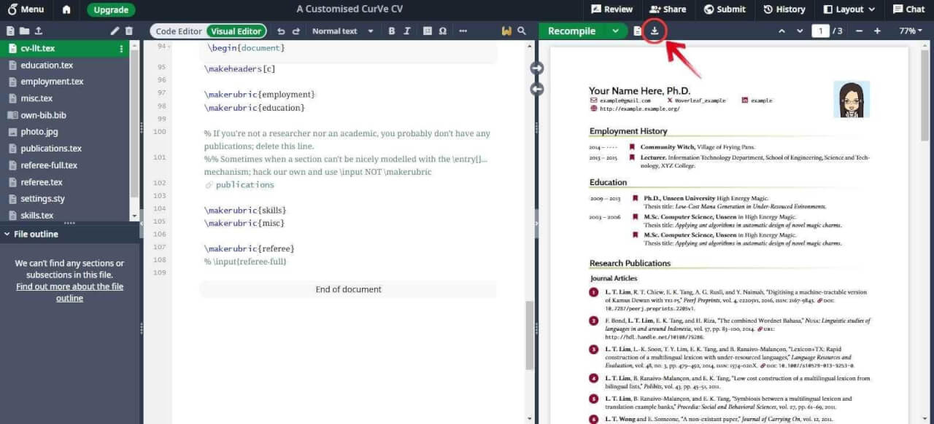This screenshot has width=934, height=424.
Task: Open the 77% zoom level dropdown
Action: point(909,31)
